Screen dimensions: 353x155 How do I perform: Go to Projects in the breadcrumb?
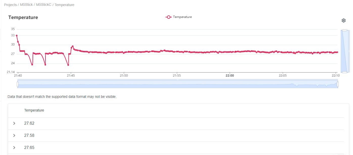point(10,5)
